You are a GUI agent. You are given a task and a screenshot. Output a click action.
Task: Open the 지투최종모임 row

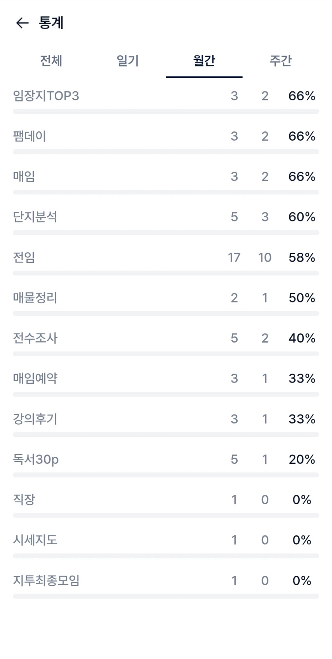[x=46, y=580]
